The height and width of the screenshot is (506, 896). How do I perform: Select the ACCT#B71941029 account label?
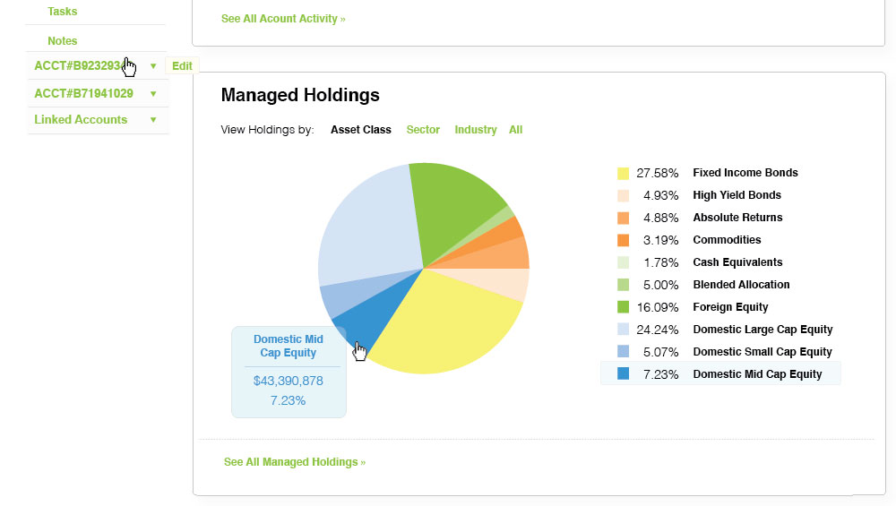click(x=83, y=93)
